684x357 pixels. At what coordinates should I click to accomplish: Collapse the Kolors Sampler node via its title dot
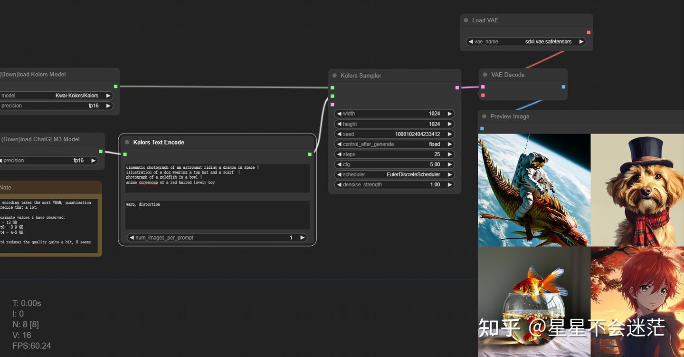coord(334,76)
